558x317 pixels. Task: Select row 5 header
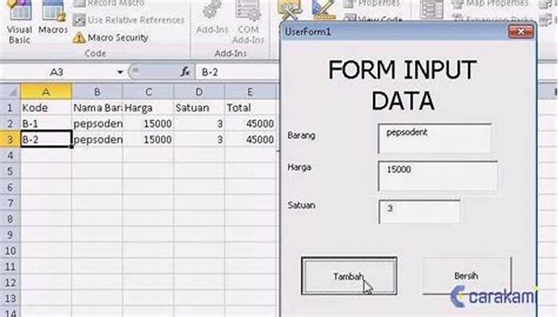click(10, 171)
